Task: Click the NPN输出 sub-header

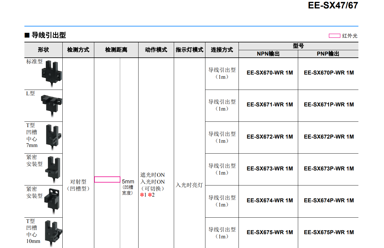Action: tap(268, 54)
